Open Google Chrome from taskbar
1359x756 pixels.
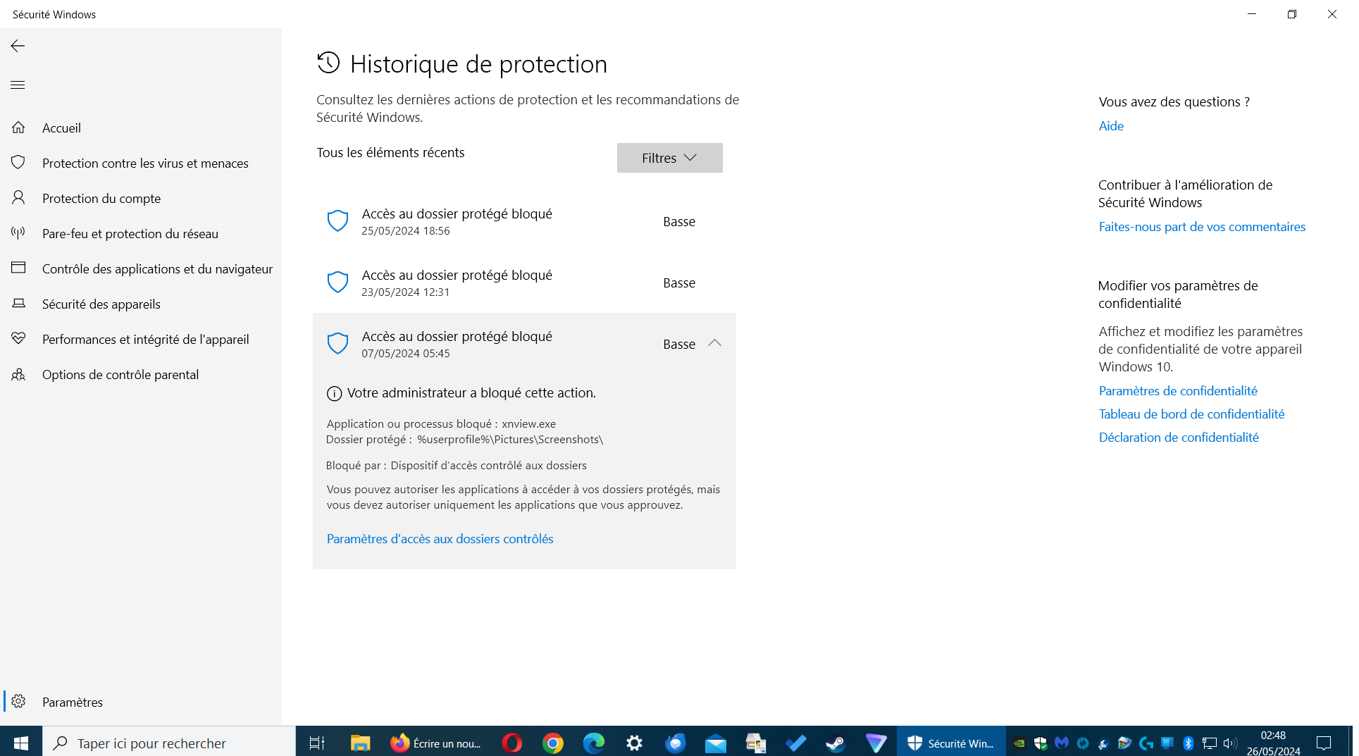[553, 743]
